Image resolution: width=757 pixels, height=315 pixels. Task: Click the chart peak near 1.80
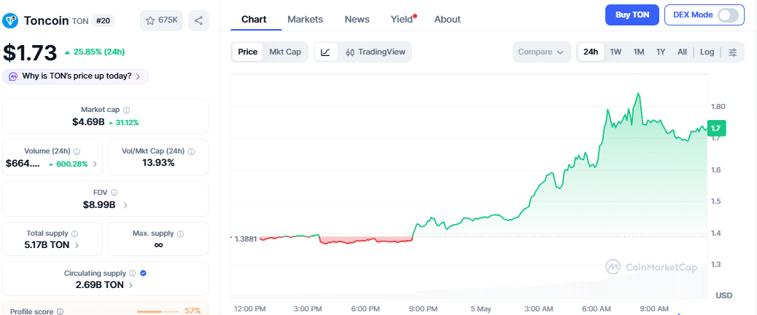click(x=639, y=94)
